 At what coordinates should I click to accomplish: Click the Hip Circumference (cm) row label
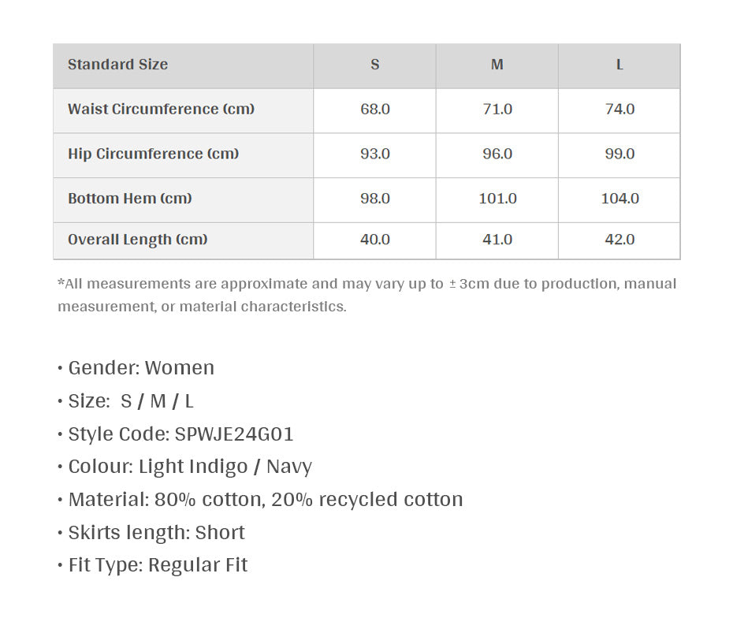(154, 154)
